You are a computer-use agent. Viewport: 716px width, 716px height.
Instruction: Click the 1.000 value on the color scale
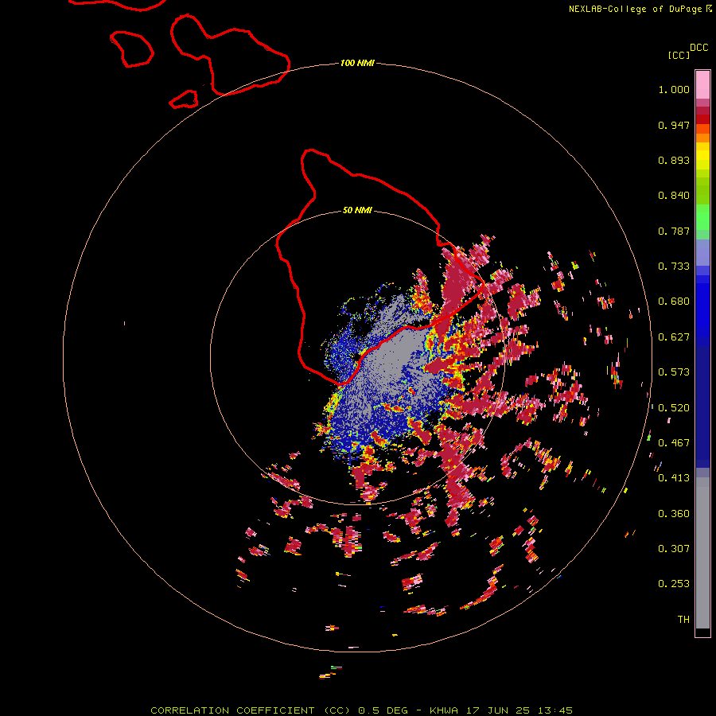(674, 89)
